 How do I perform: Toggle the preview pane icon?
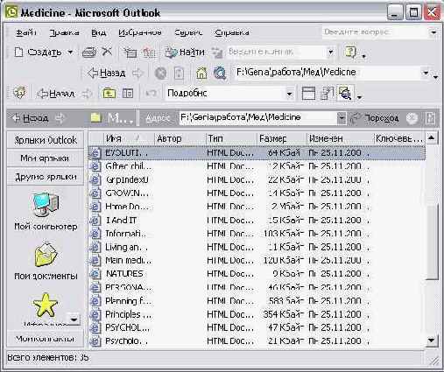pyautogui.click(x=308, y=94)
